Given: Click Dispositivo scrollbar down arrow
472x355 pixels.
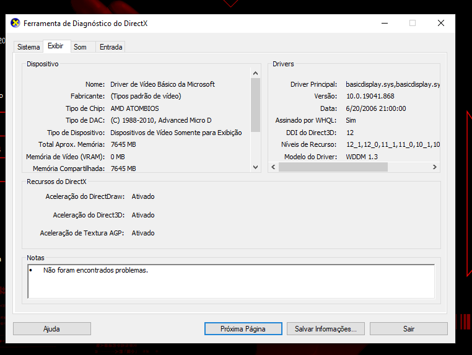Looking at the screenshot, I should [256, 167].
